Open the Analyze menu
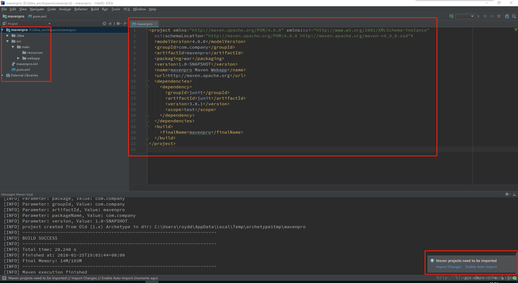518x283 pixels. (x=65, y=9)
